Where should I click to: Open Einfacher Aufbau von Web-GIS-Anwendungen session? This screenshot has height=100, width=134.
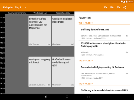point(40,31)
